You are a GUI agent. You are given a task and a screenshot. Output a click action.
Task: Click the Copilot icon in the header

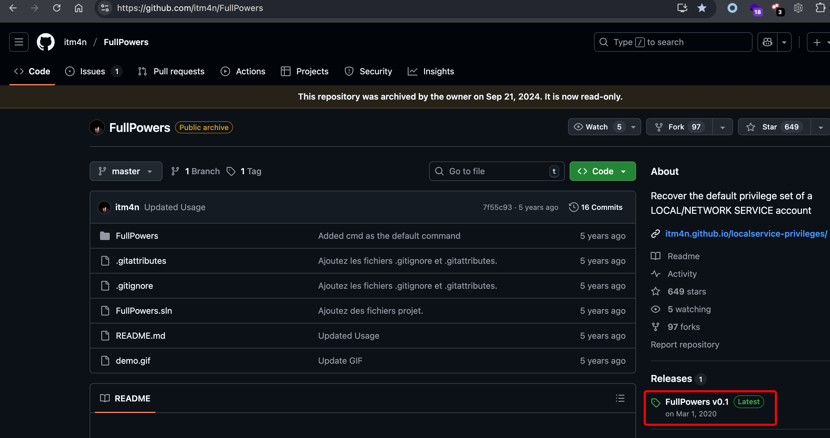(x=767, y=42)
